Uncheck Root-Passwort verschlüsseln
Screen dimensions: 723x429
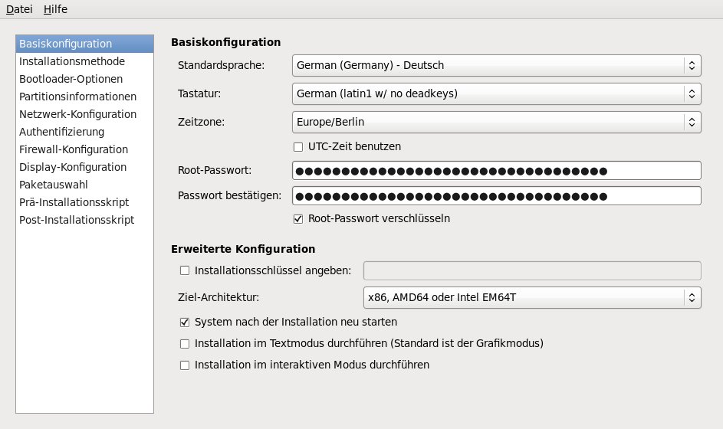pyautogui.click(x=299, y=218)
